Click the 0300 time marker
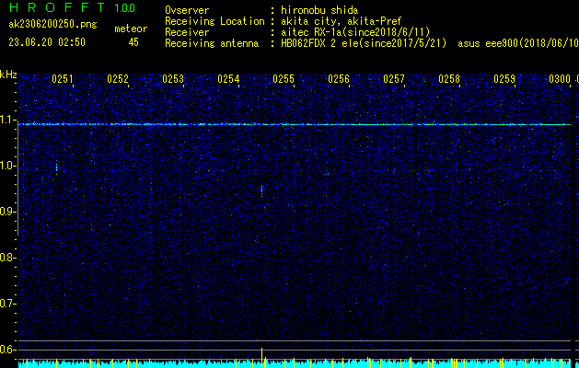The height and width of the screenshot is (368, 579). (x=560, y=80)
